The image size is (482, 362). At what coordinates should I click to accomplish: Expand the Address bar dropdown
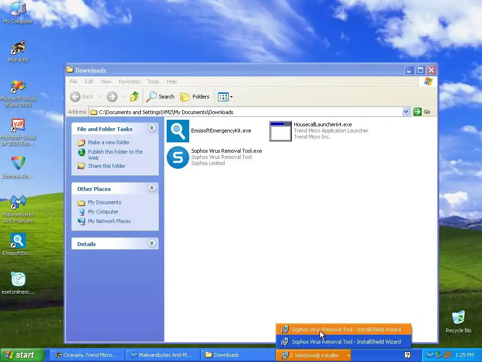[406, 112]
